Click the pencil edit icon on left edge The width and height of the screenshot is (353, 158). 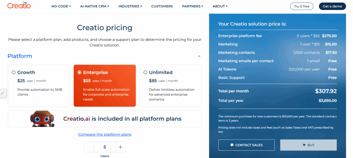click(x=3, y=93)
